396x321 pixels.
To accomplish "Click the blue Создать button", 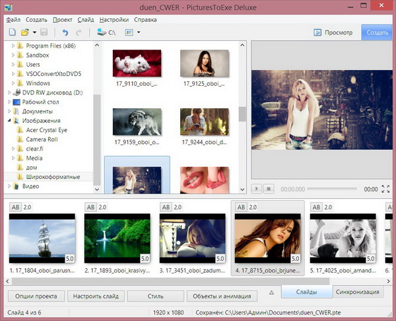I will click(377, 32).
